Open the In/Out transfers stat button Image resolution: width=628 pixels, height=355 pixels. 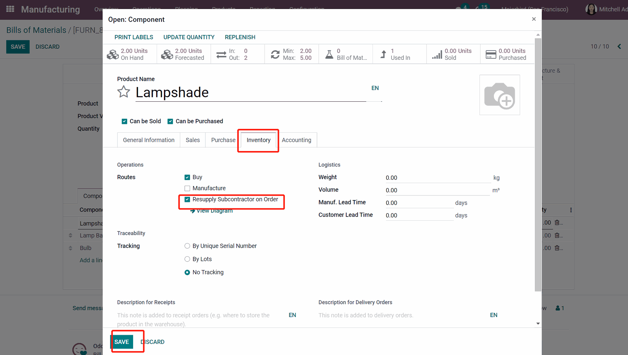pos(237,54)
